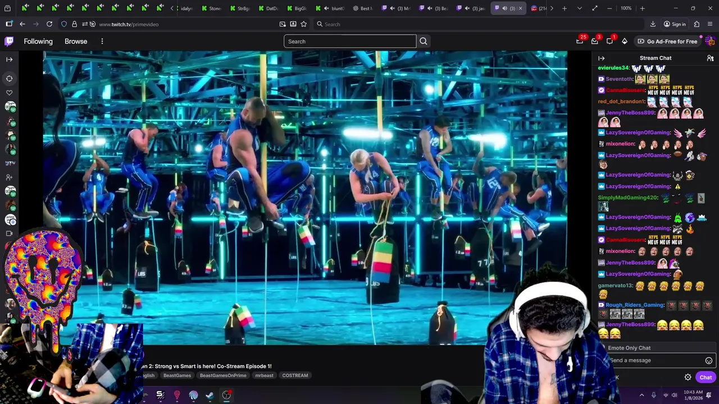Send message with the Chat button
This screenshot has width=719, height=404.
pos(706,378)
